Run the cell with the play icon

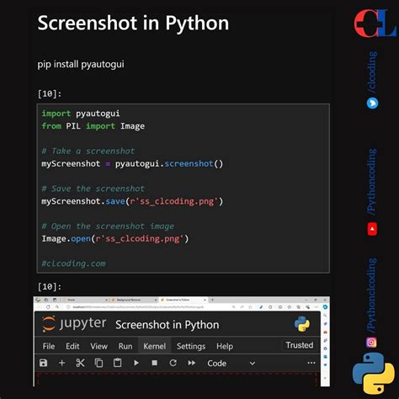click(x=136, y=363)
